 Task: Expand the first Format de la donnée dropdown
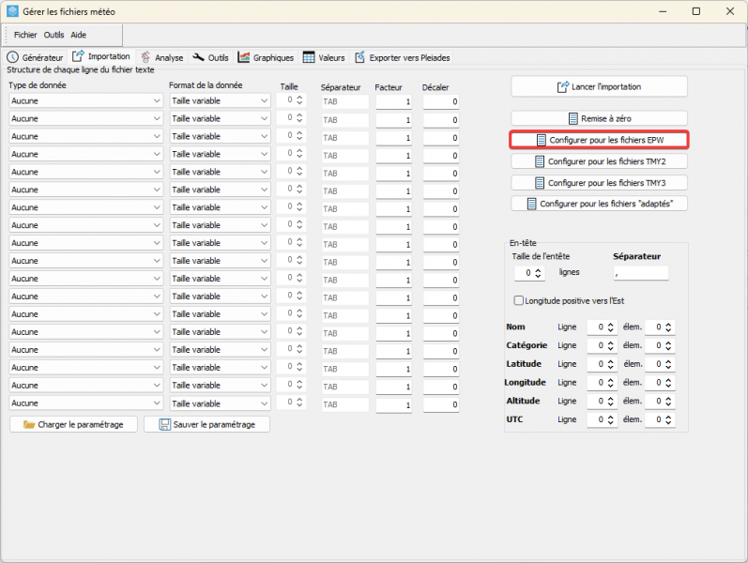point(221,100)
